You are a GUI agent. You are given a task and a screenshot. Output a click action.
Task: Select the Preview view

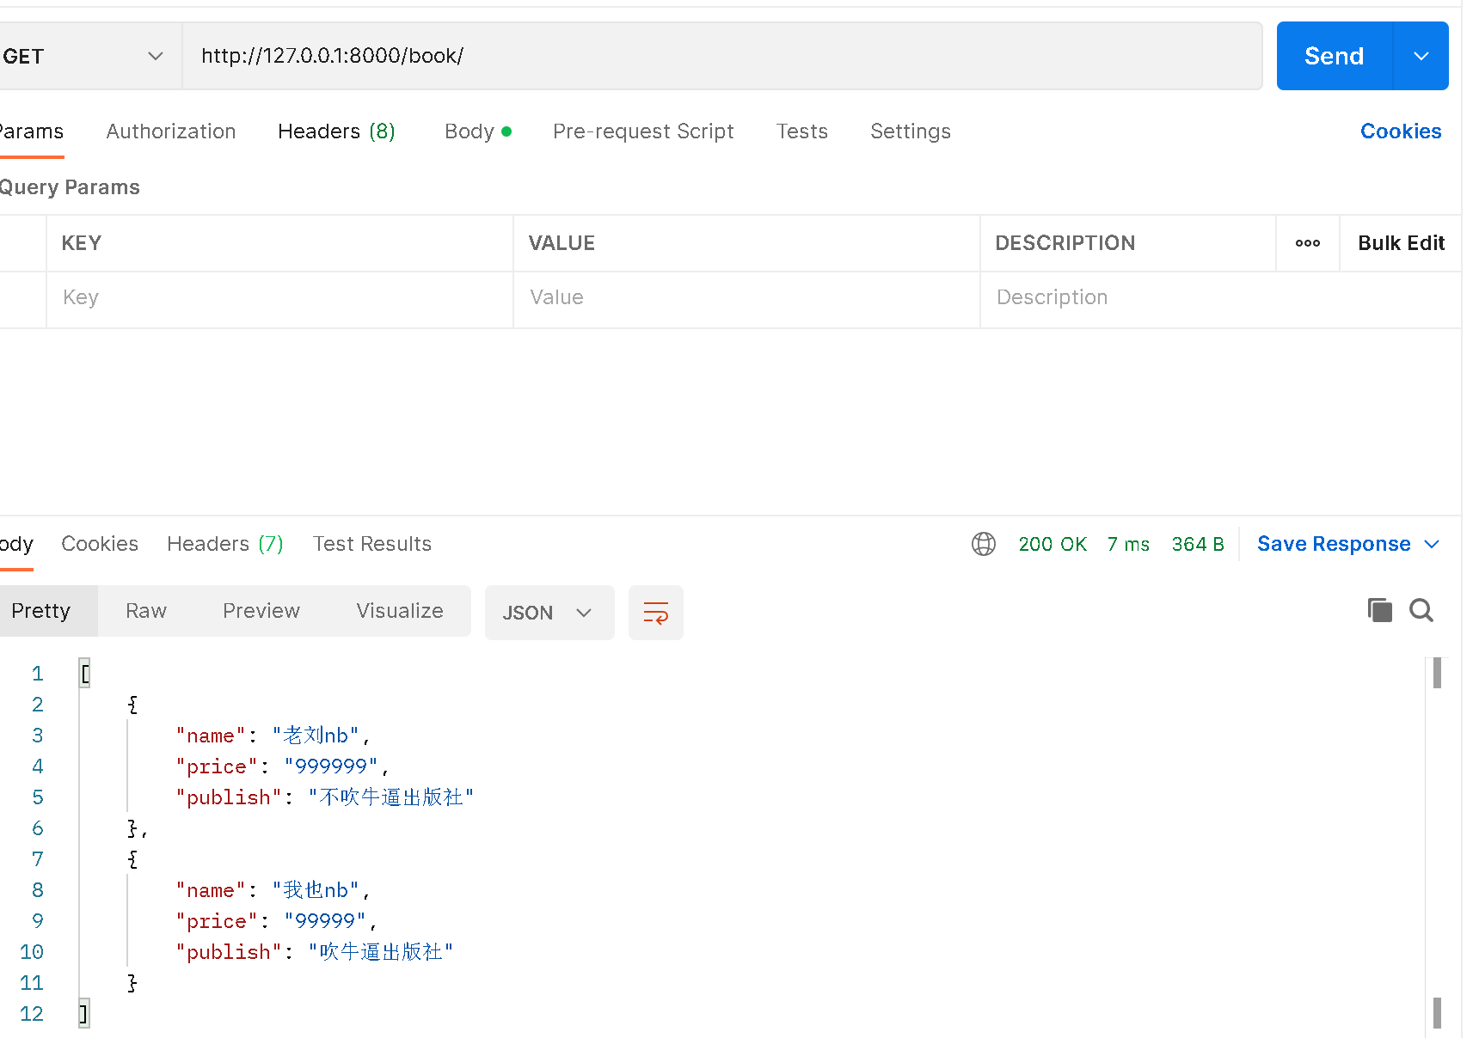coord(261,611)
